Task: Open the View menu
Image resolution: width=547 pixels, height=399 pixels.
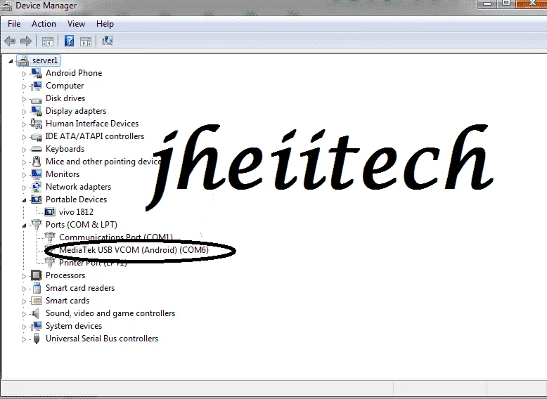Action: [76, 24]
